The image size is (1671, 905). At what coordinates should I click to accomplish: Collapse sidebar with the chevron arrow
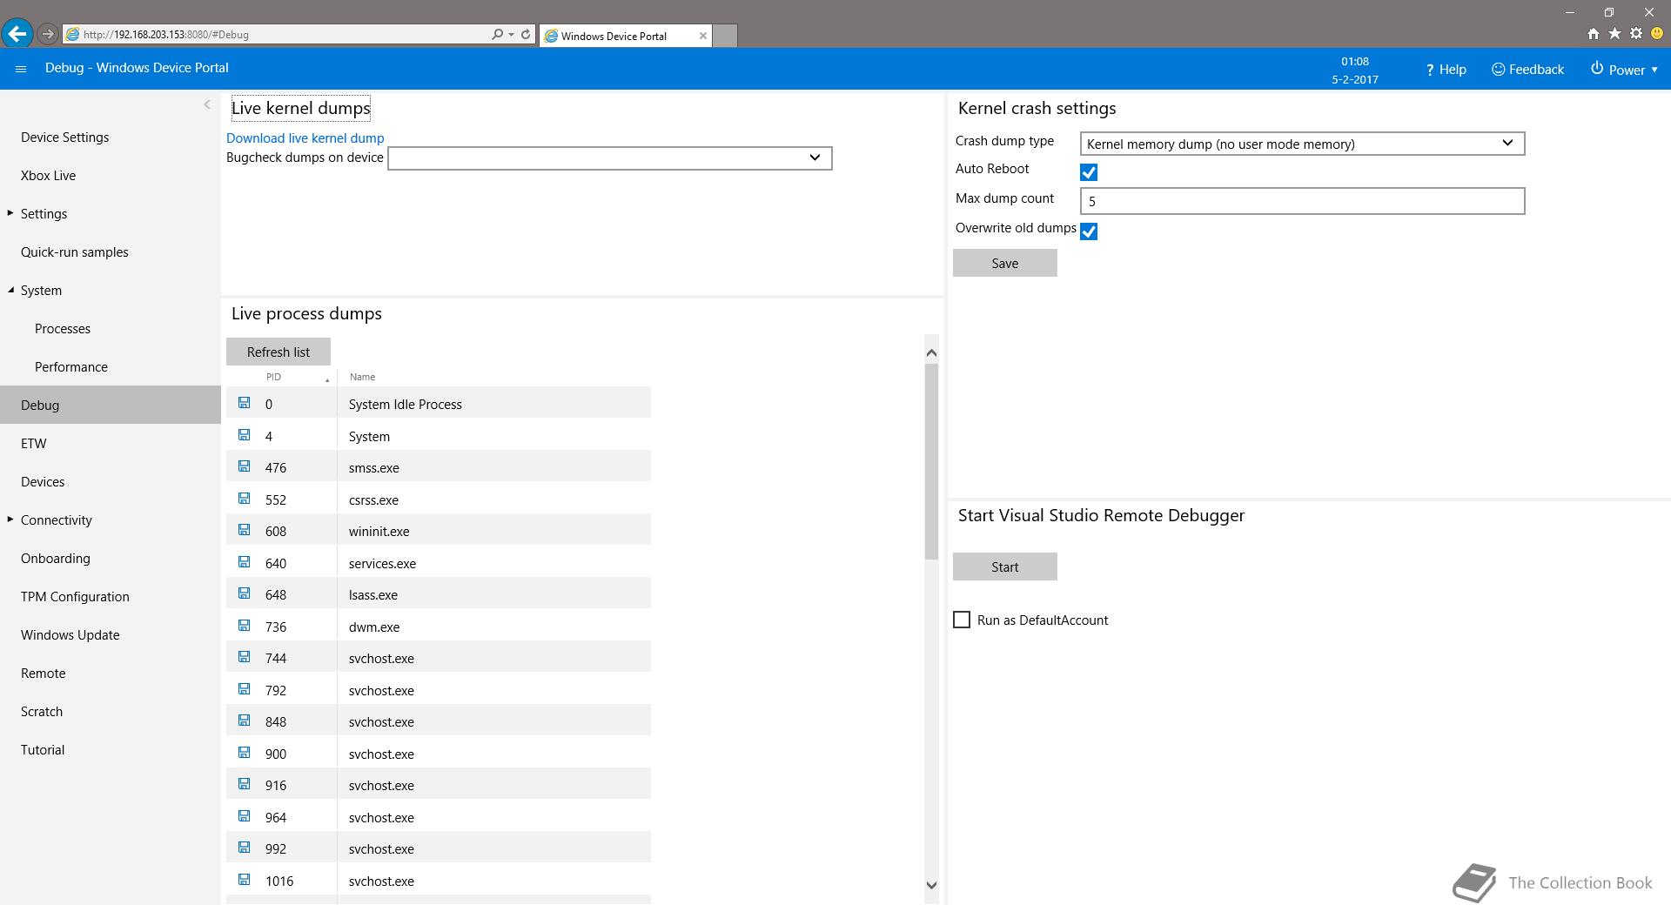pos(207,104)
